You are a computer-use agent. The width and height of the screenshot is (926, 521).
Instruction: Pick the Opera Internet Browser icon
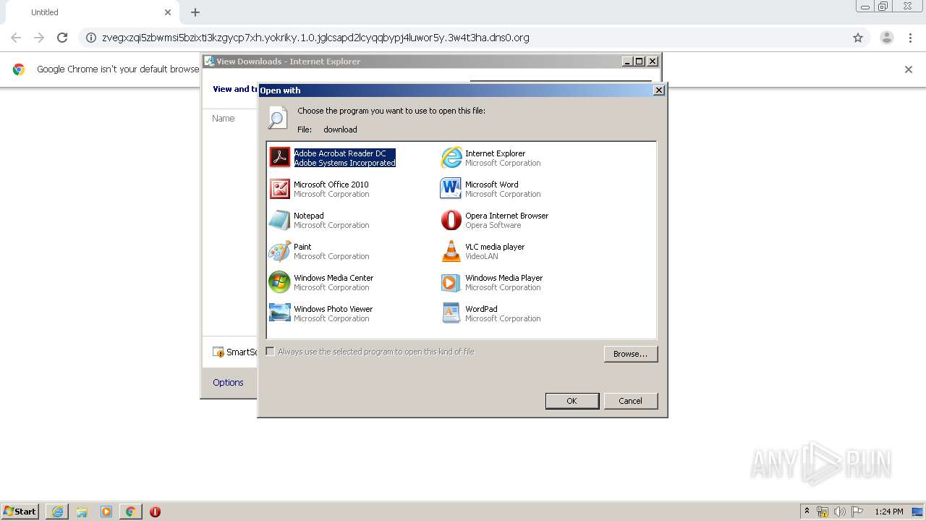click(x=451, y=219)
